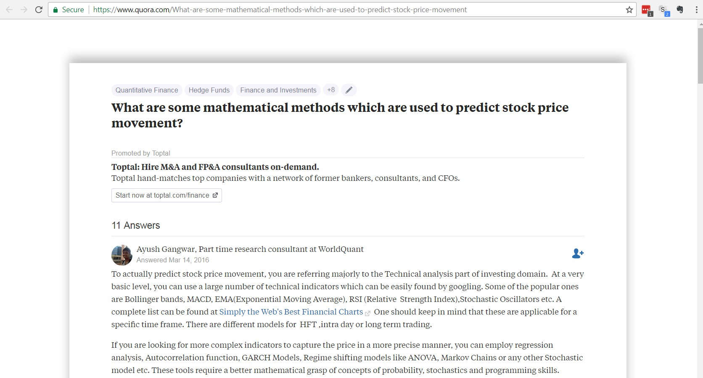View secure site info via the padlock icon

[55, 10]
